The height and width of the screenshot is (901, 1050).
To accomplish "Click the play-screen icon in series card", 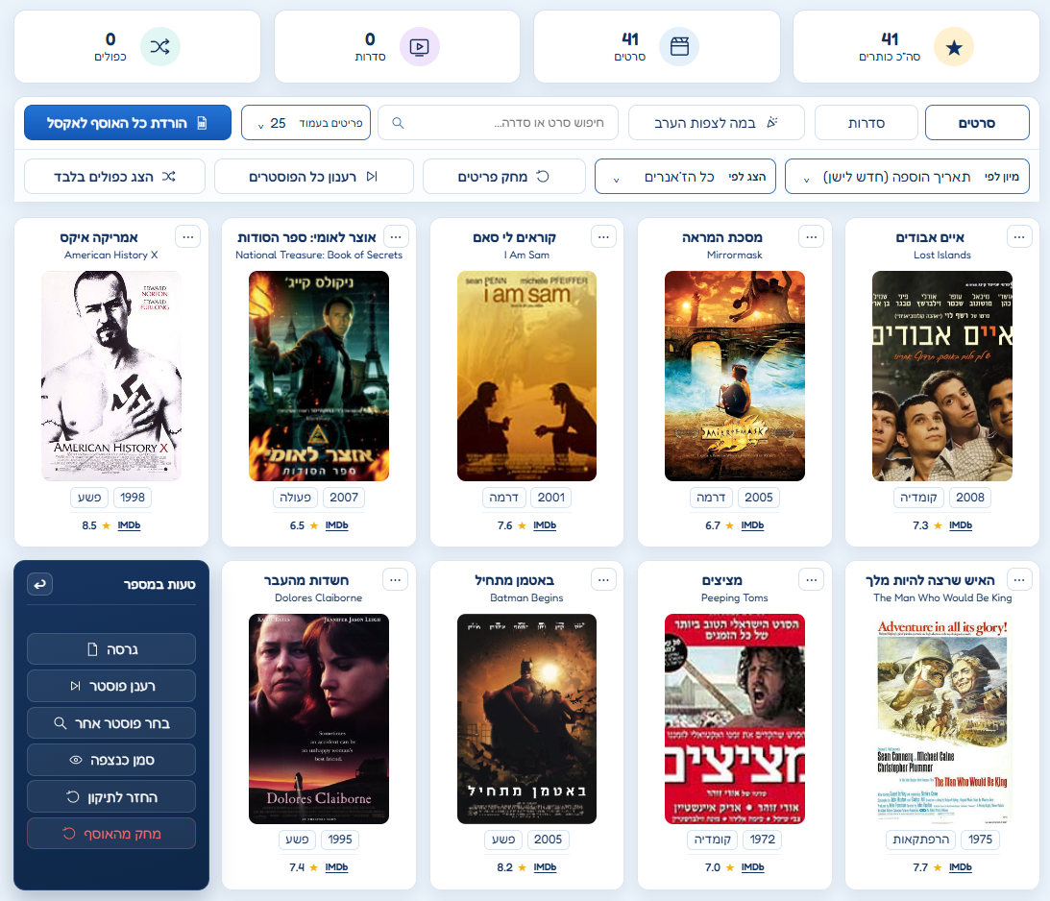I will (419, 47).
